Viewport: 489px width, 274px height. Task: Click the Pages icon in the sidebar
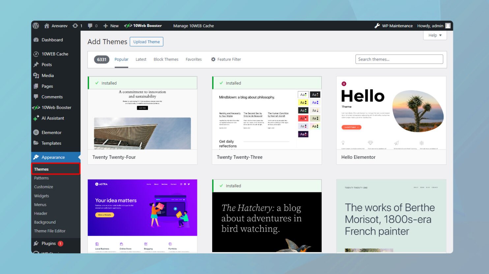(36, 86)
